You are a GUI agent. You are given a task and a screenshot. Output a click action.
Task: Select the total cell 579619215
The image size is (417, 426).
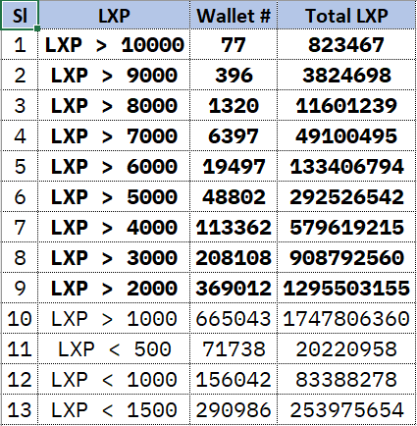pyautogui.click(x=346, y=227)
